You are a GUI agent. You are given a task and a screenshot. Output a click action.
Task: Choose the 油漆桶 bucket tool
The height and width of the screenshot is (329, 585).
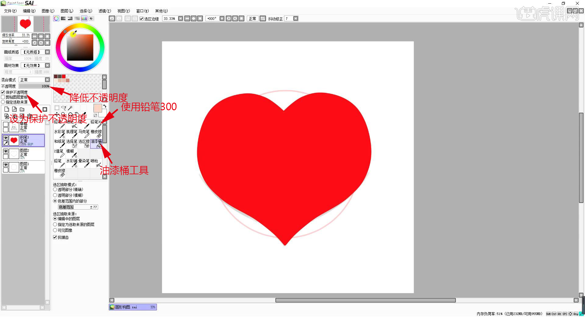click(x=96, y=143)
